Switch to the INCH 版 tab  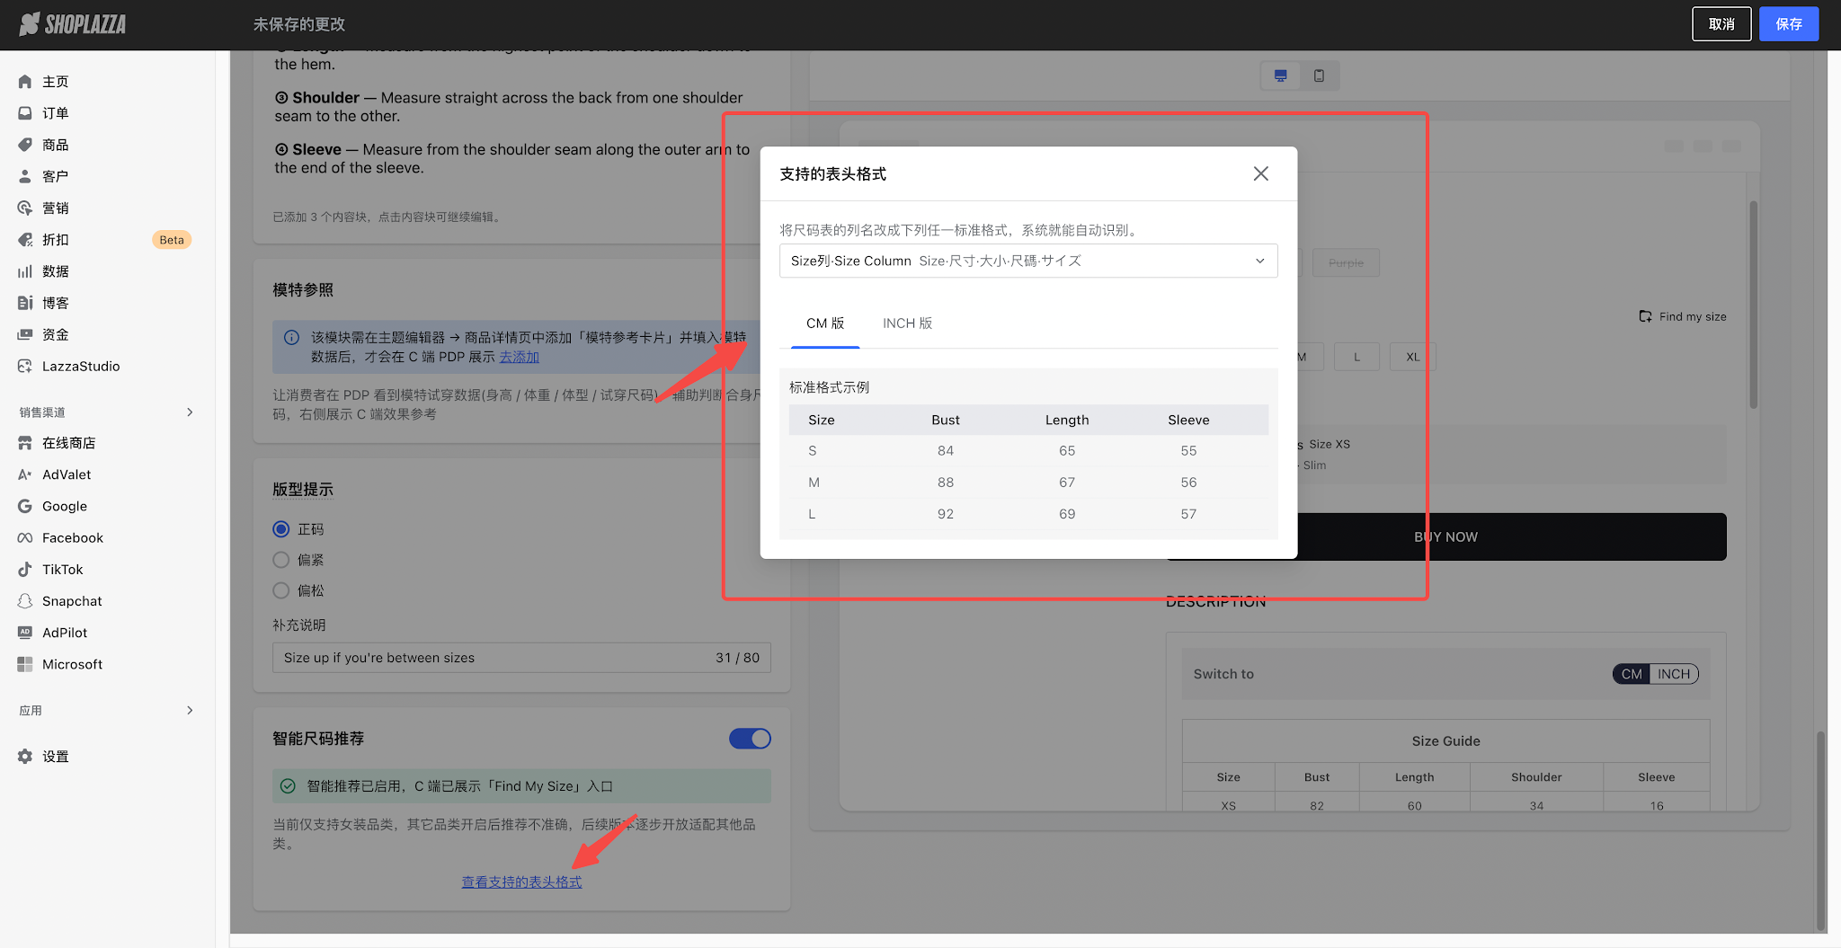pos(907,323)
